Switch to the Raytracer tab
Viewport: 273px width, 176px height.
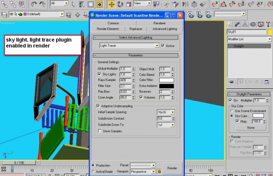pos(136,29)
